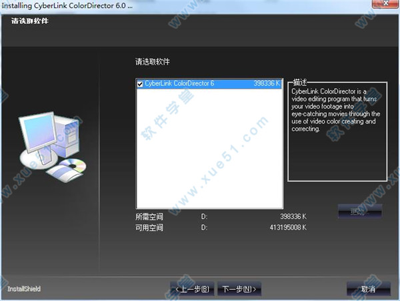Click the 请选取软件 label above the list
Viewport: 400px width, 301px height.
[x=153, y=61]
